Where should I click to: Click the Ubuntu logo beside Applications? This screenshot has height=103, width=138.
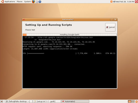pyautogui.click(x=2, y=1)
